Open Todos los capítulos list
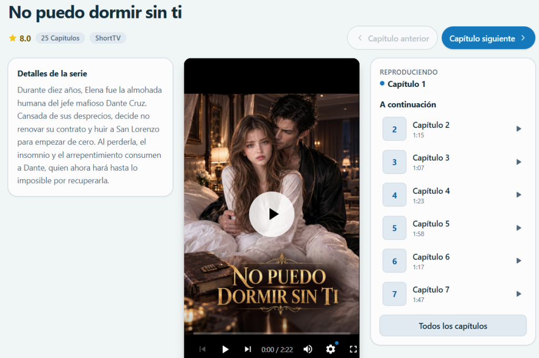539x358 pixels. click(x=453, y=326)
